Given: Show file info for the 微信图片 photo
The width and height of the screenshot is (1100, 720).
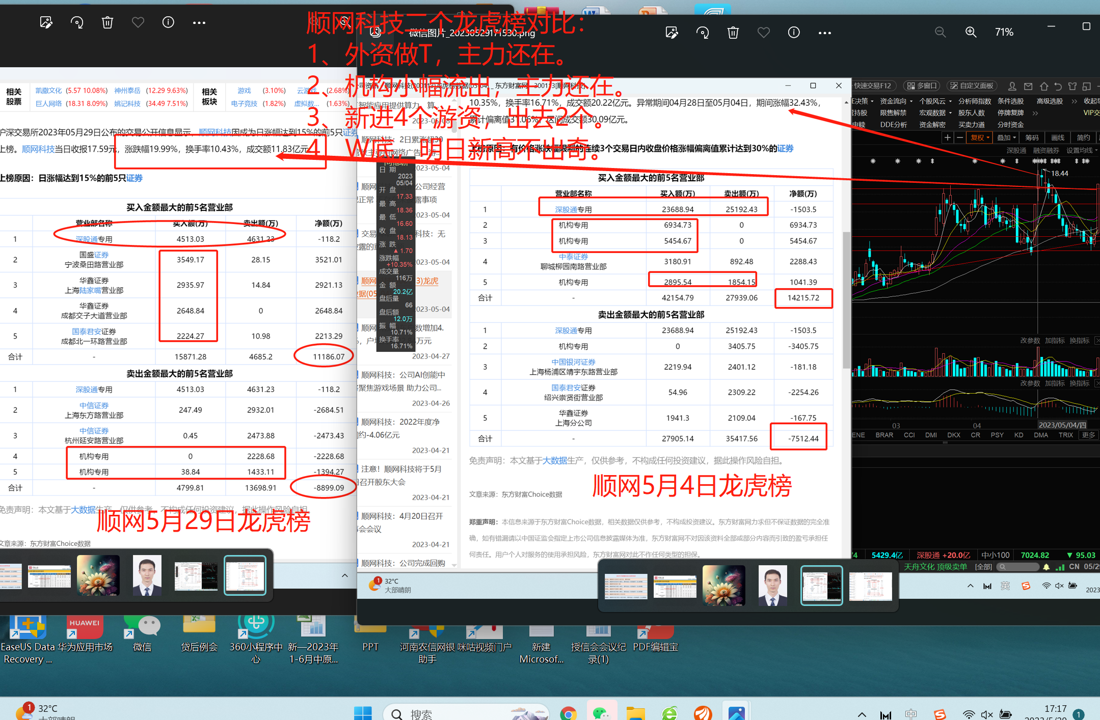Looking at the screenshot, I should click(x=794, y=33).
